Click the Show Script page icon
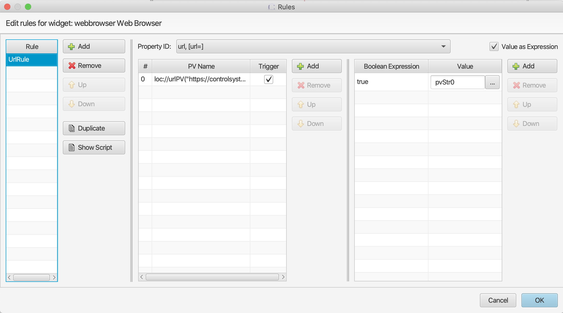The image size is (563, 313). click(72, 147)
